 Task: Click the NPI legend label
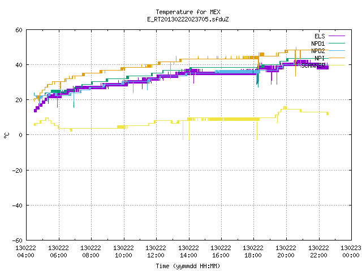[320, 58]
